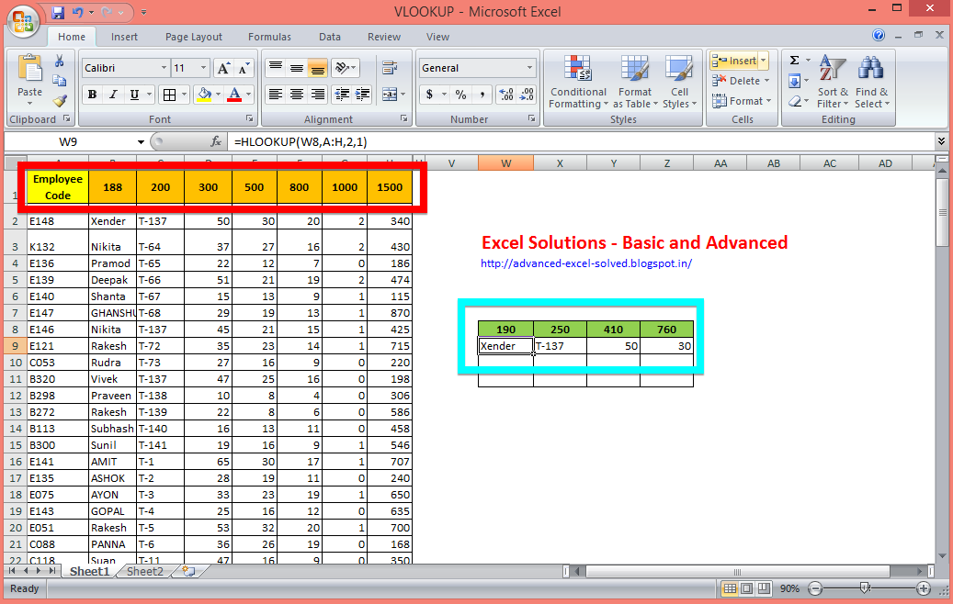Set Middle Align vertical alignment
Image resolution: width=953 pixels, height=604 pixels.
coord(297,67)
